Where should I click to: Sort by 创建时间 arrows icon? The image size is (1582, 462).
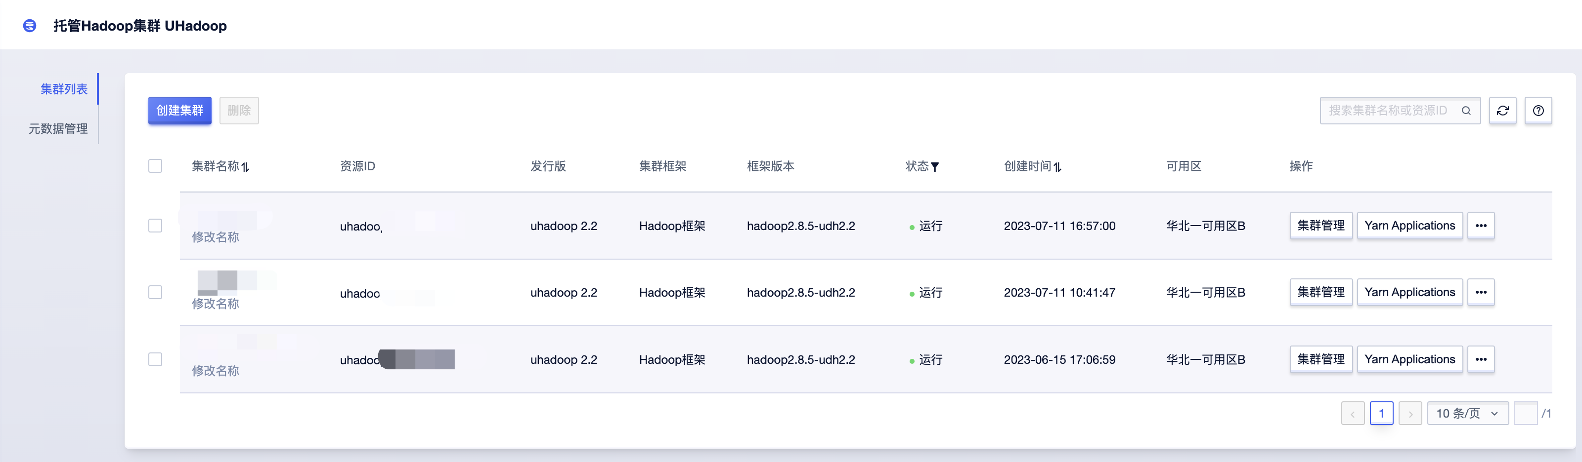tap(1057, 167)
